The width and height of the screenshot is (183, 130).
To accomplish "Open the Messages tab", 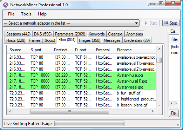I will 112,40.
